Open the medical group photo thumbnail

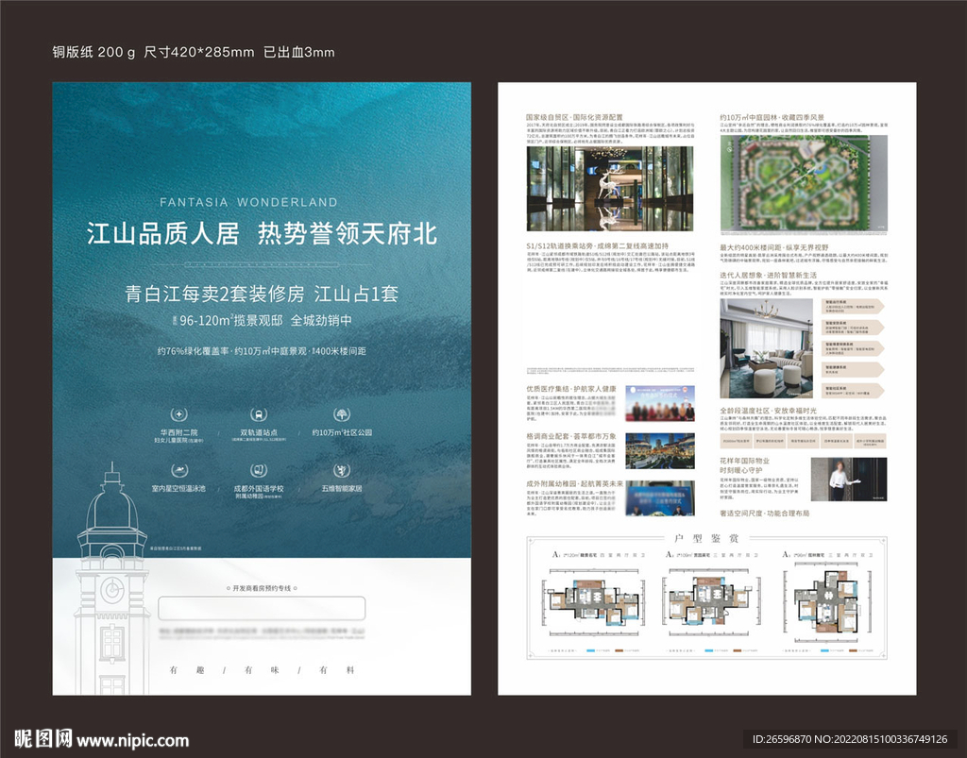tap(660, 404)
